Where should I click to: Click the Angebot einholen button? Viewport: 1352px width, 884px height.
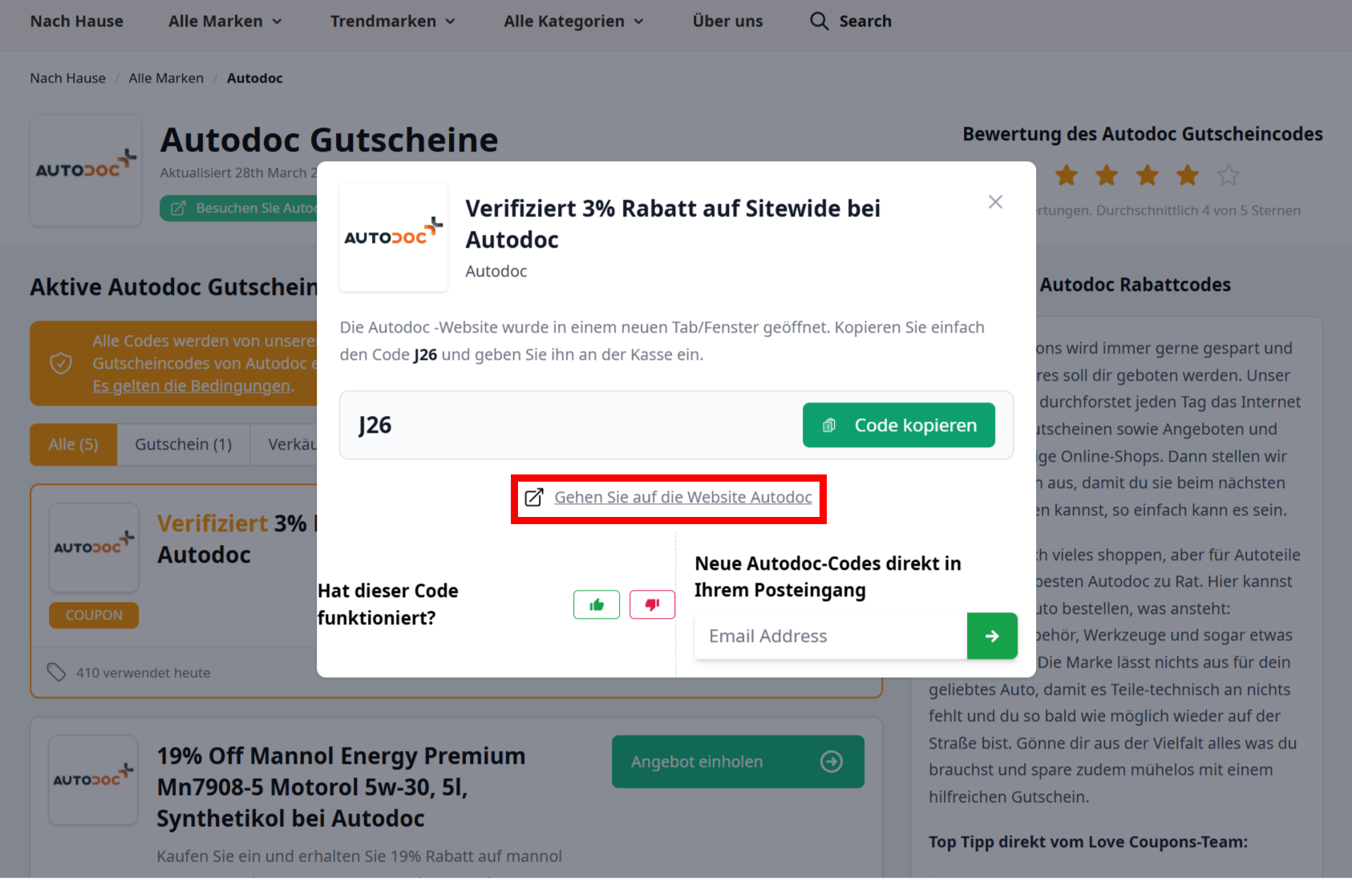pyautogui.click(x=738, y=761)
